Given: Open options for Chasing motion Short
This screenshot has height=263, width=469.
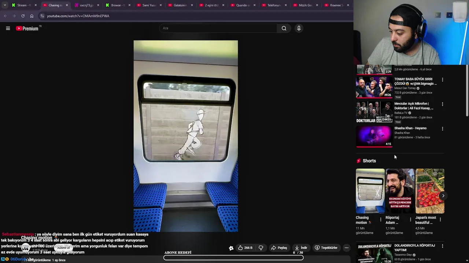Looking at the screenshot, I should [380, 220].
